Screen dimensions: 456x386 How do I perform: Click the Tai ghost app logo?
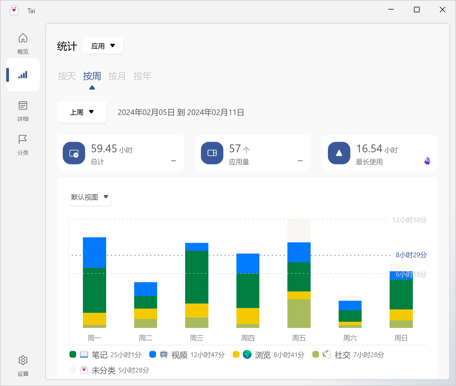click(x=14, y=11)
